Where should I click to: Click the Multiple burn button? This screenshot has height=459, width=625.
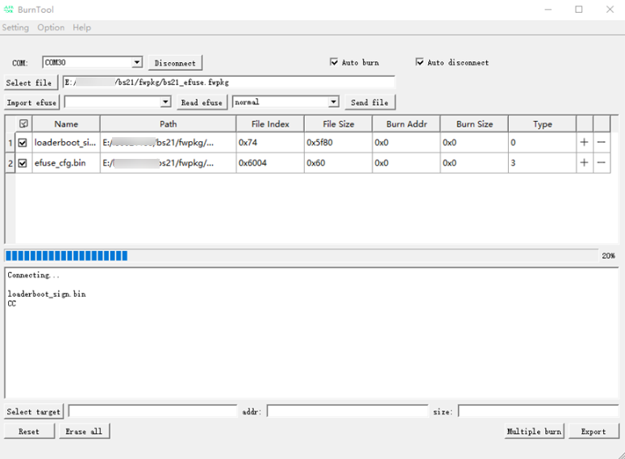tap(533, 432)
